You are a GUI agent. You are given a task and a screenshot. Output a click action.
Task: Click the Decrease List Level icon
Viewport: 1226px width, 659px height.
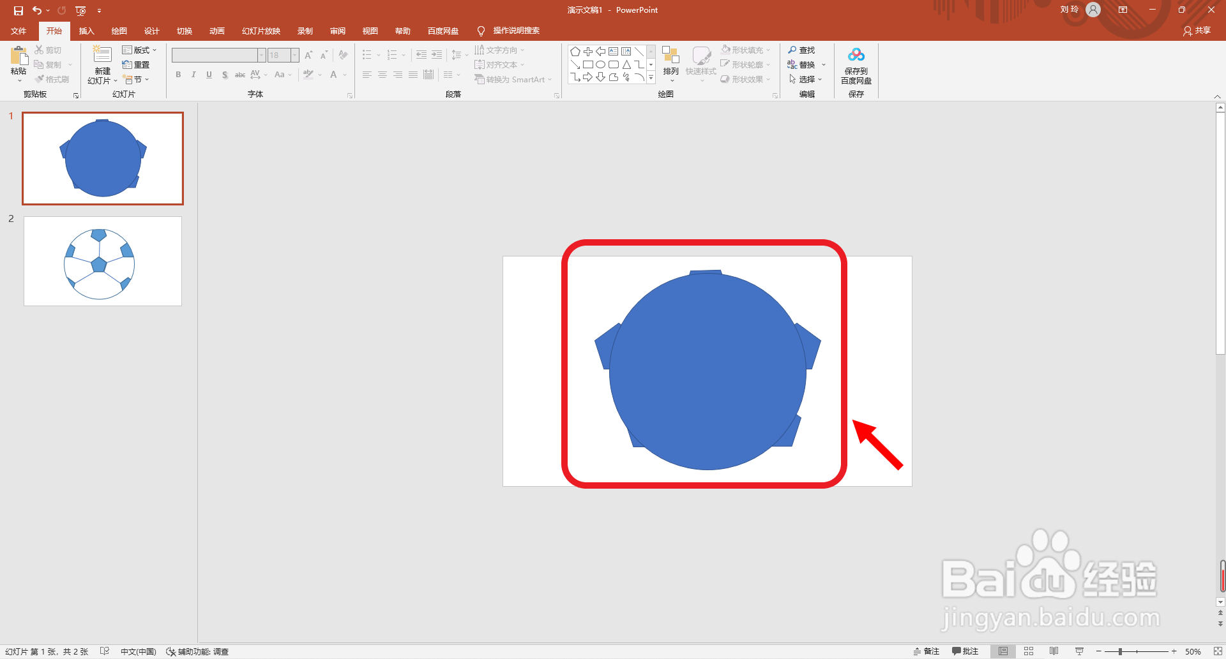[x=421, y=55]
